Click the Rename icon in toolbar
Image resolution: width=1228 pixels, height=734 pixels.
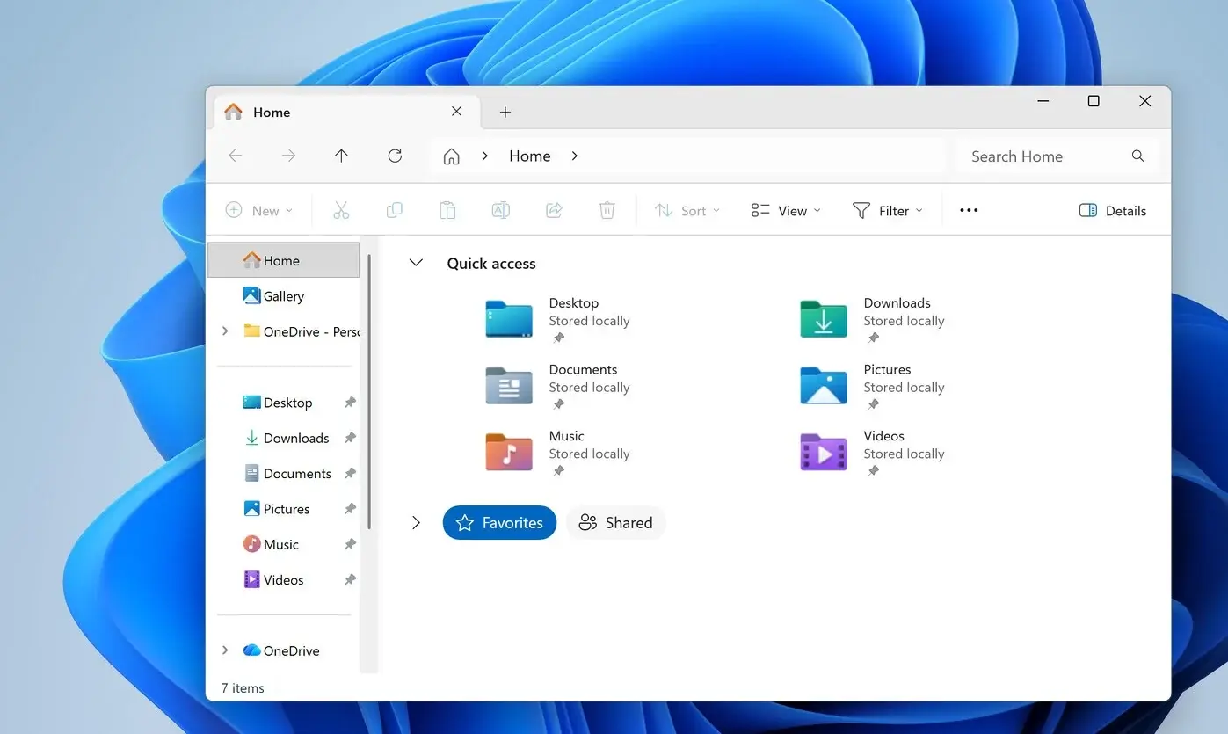(500, 210)
